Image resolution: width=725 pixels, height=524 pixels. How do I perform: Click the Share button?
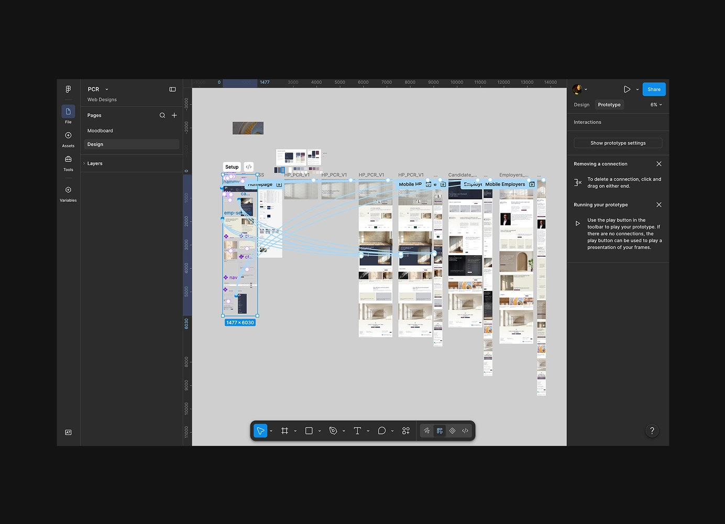pos(654,90)
